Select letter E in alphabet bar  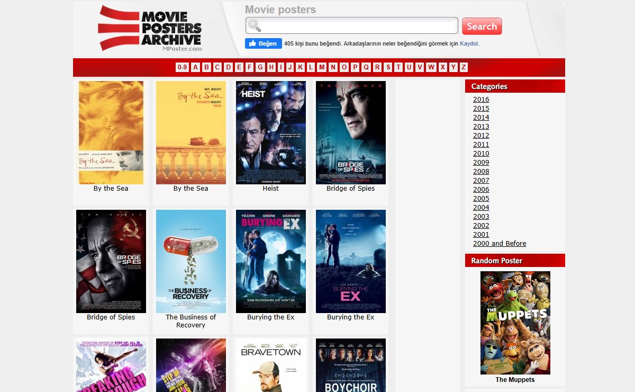coord(239,67)
